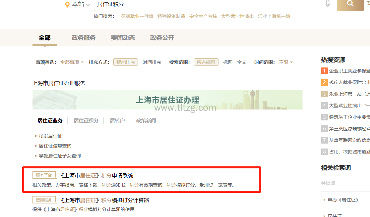Expand the 不限 time range dropdown
370x217 pixels.
tap(286, 62)
